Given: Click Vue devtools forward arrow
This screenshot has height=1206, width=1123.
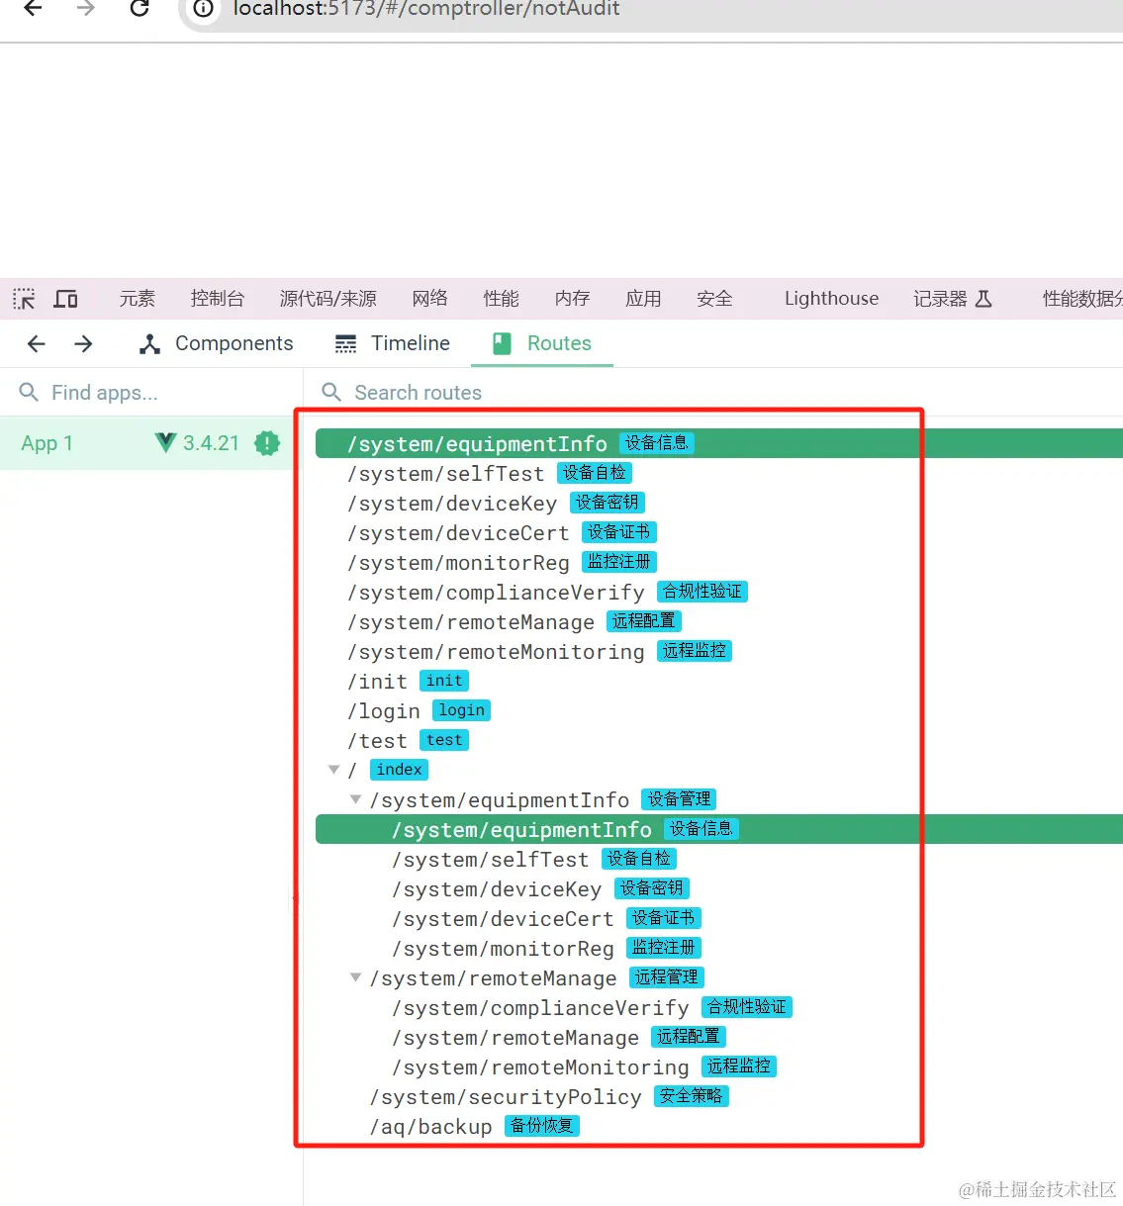Looking at the screenshot, I should [84, 343].
